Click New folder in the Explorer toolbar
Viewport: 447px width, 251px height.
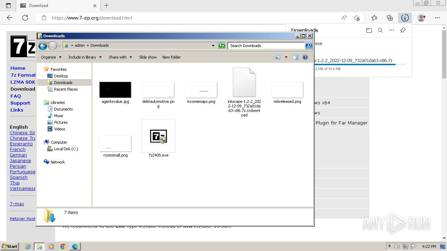(171, 57)
